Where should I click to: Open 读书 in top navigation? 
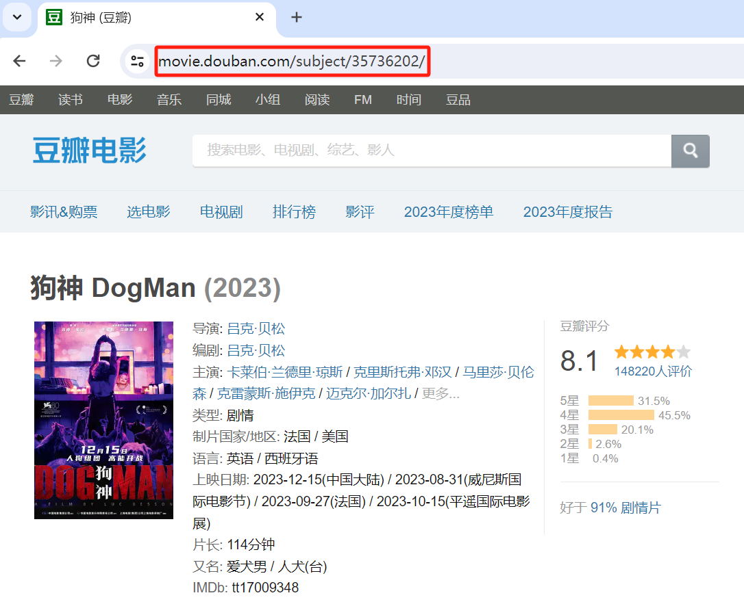[x=71, y=100]
